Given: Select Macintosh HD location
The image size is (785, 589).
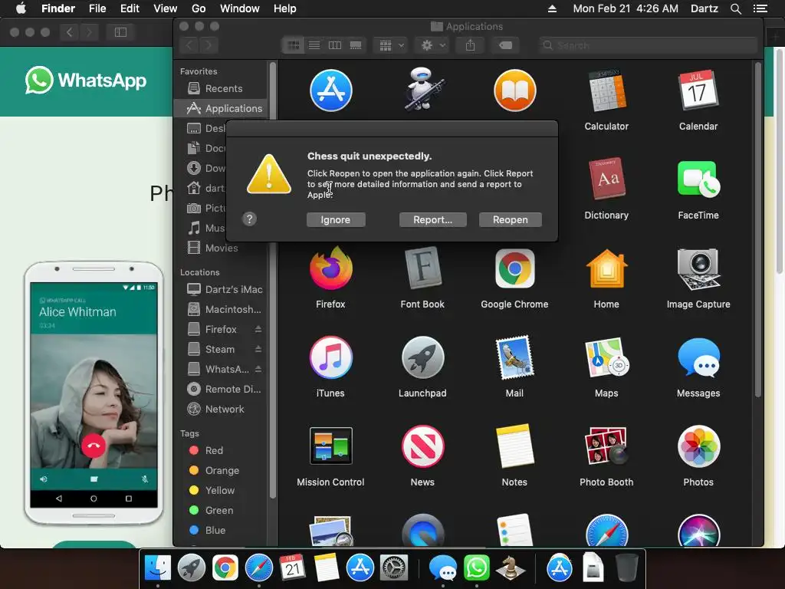Looking at the screenshot, I should click(x=221, y=310).
